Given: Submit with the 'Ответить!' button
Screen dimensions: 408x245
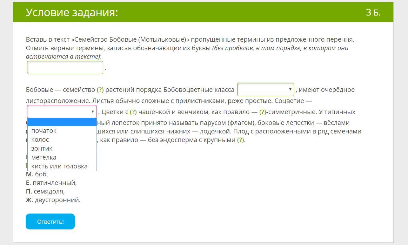Looking at the screenshot, I should 50,221.
